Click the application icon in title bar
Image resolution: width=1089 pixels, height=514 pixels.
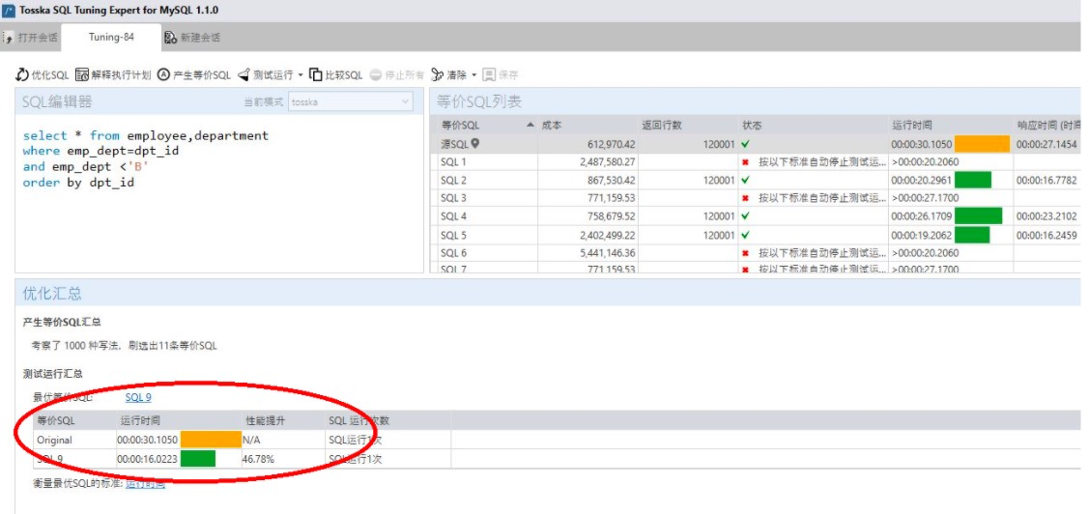pyautogui.click(x=9, y=11)
